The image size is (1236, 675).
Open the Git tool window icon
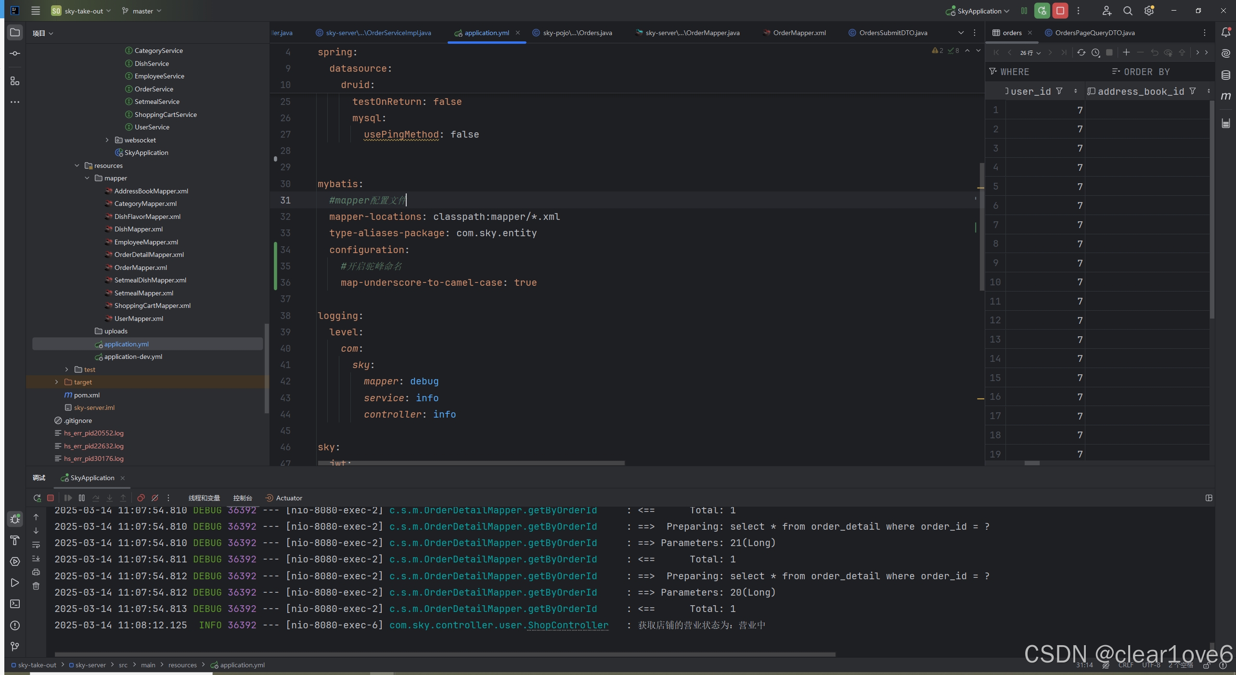click(15, 646)
